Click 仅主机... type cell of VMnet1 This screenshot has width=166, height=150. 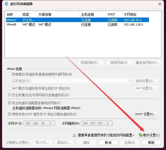click(x=29, y=20)
